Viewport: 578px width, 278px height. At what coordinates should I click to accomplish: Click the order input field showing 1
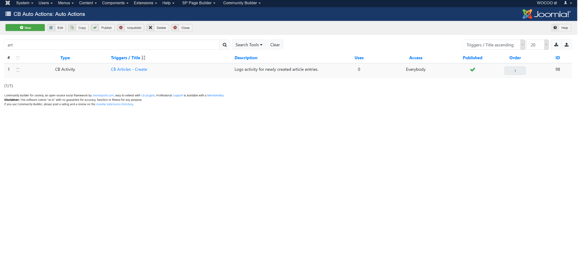[x=515, y=71]
